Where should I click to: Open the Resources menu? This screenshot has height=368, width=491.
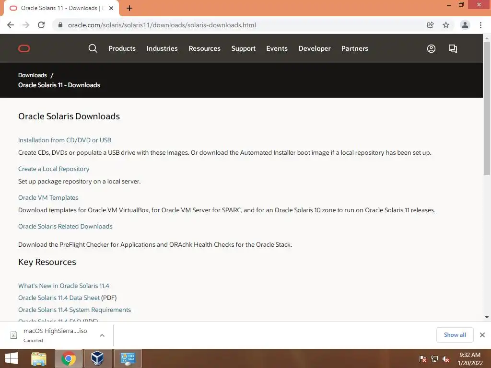pyautogui.click(x=204, y=48)
